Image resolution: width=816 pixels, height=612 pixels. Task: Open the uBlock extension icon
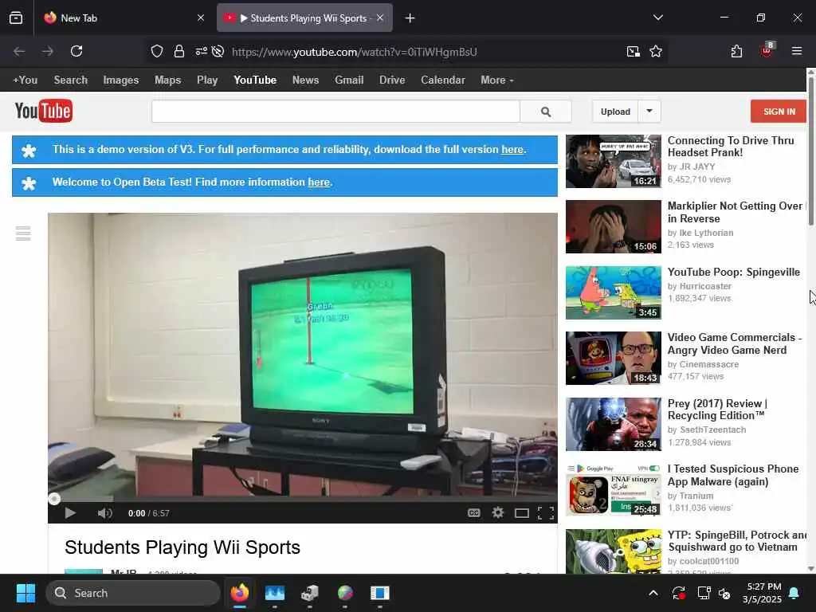pos(767,50)
